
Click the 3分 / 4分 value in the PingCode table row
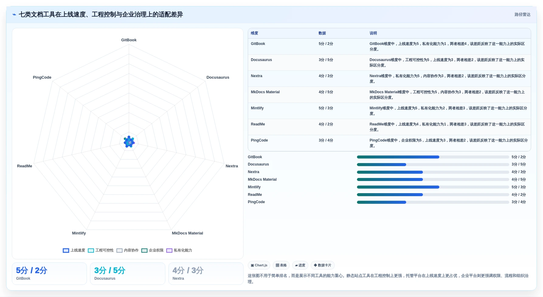[x=326, y=140]
